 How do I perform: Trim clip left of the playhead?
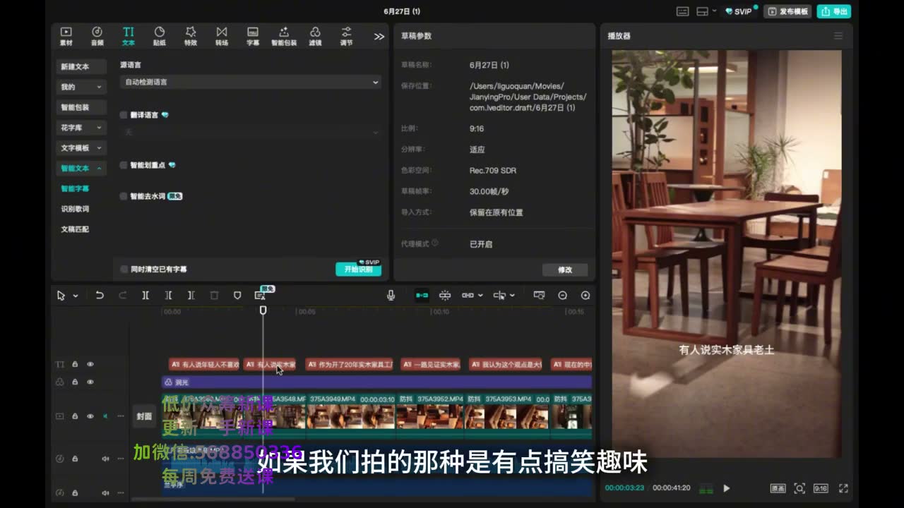(168, 296)
